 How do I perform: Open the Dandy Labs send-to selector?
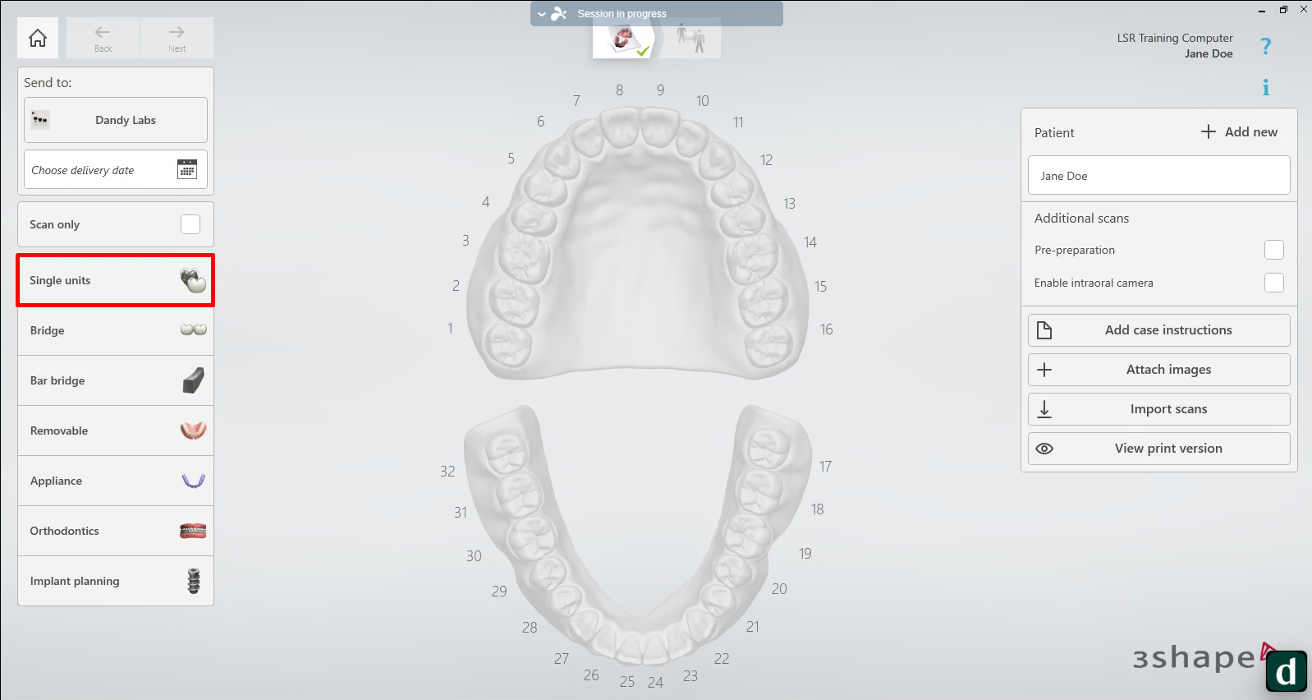click(116, 120)
